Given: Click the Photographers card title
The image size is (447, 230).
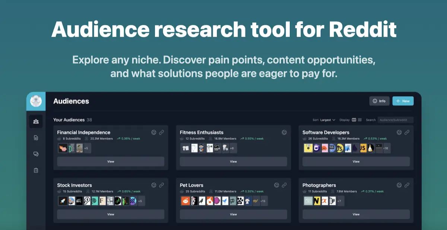Looking at the screenshot, I should (319, 185).
